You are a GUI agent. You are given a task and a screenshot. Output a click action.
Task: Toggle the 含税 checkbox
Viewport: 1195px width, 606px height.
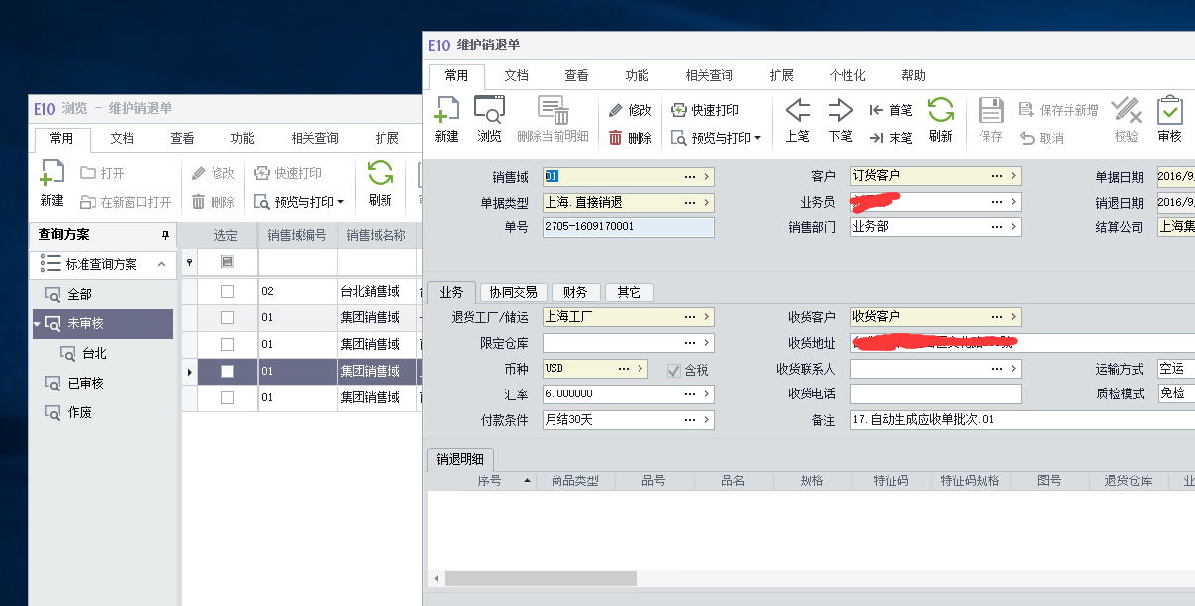674,369
